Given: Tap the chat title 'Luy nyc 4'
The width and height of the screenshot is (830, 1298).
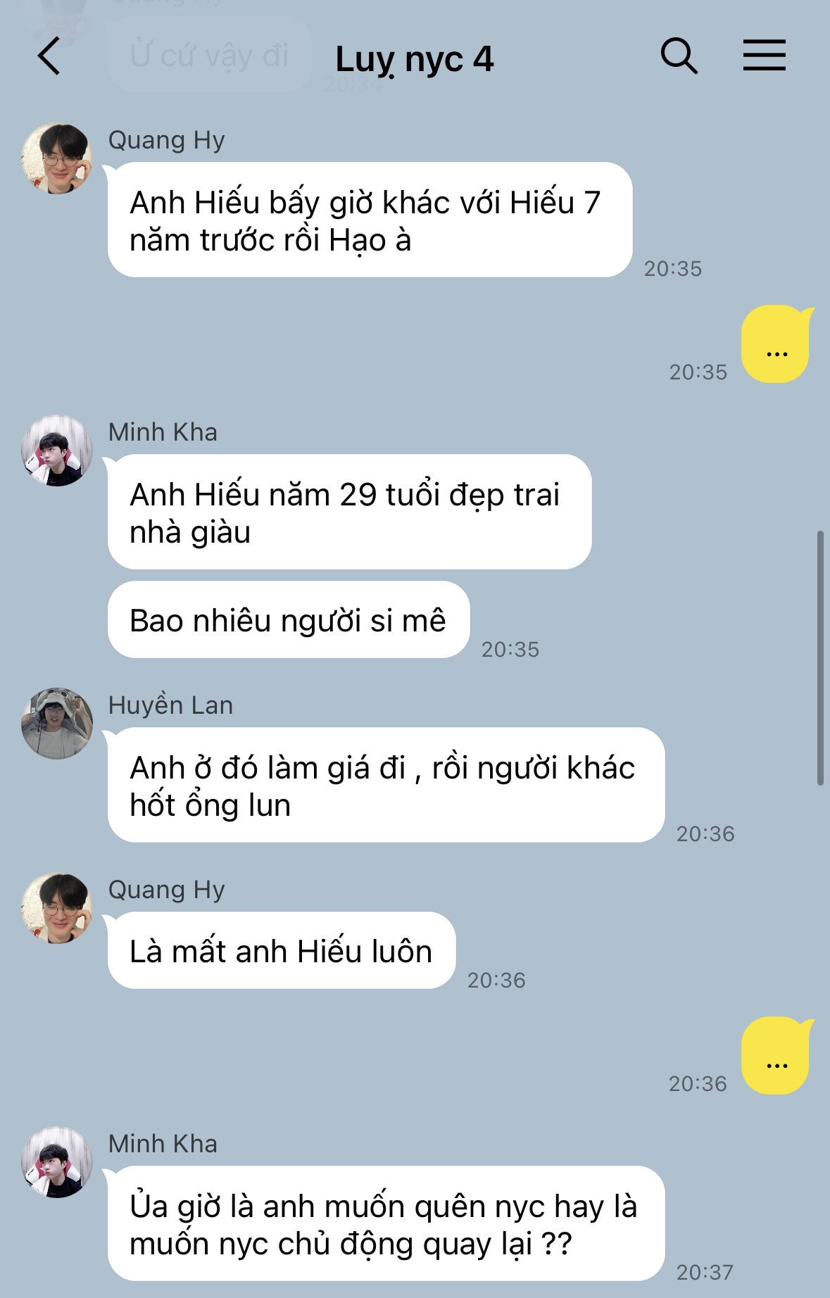Looking at the screenshot, I should coord(414,59).
